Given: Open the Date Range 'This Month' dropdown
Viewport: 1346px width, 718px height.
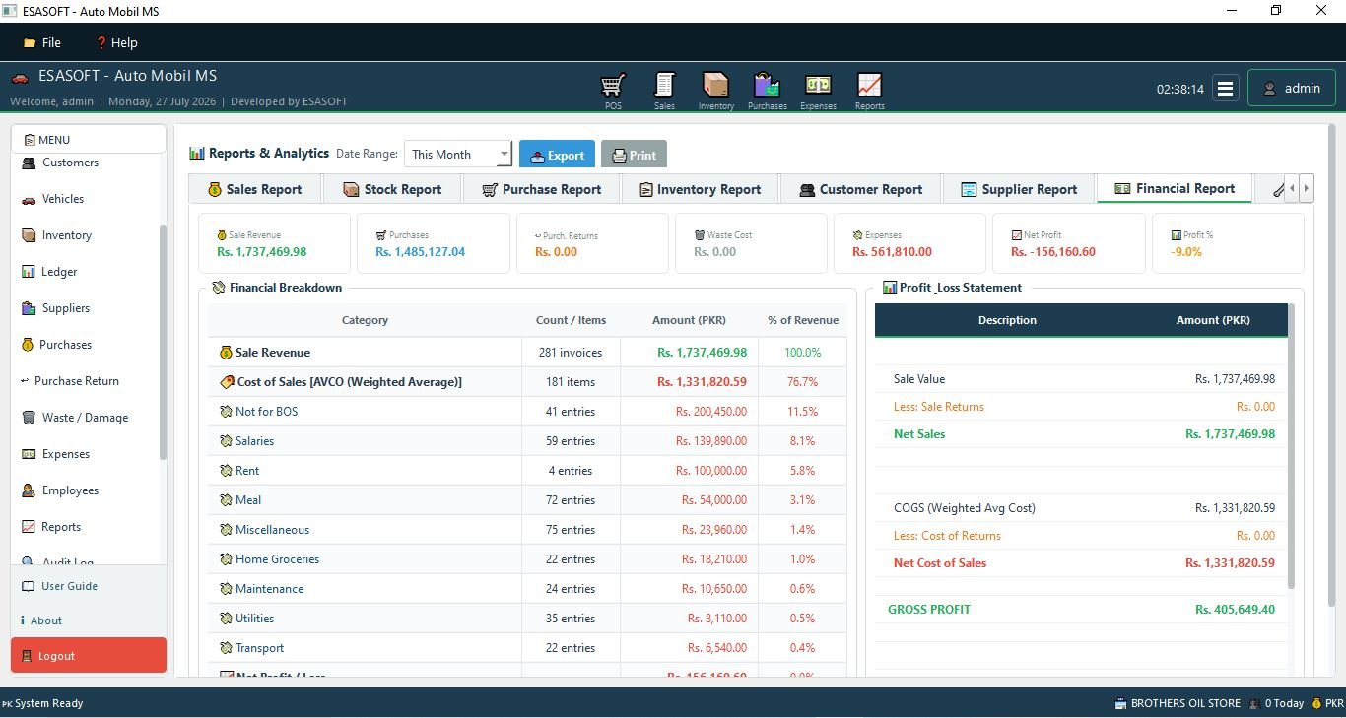Looking at the screenshot, I should tap(458, 154).
